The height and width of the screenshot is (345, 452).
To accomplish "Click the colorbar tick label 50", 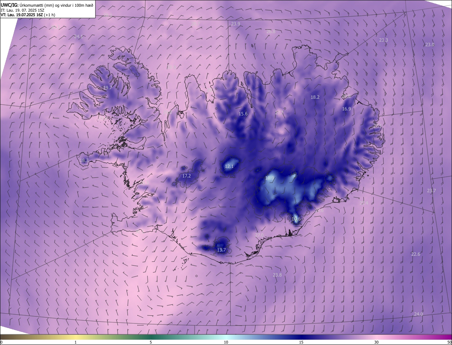I will (449, 343).
